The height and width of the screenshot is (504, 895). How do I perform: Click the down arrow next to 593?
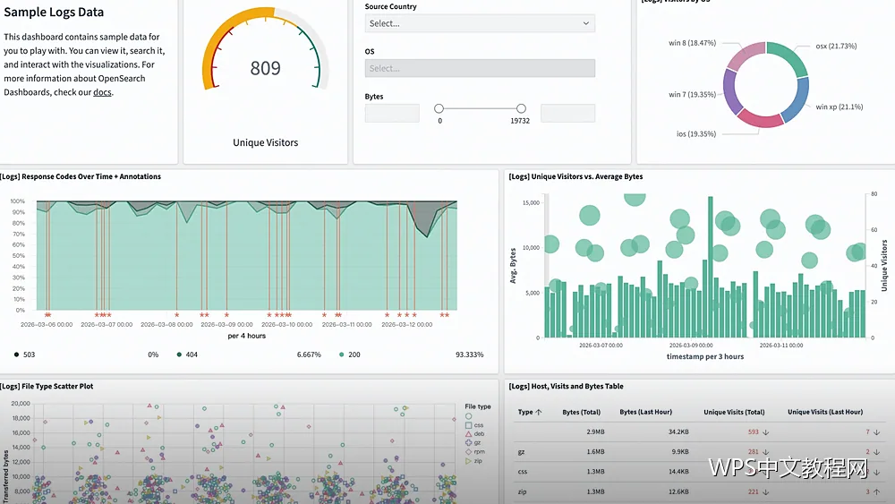pos(765,432)
